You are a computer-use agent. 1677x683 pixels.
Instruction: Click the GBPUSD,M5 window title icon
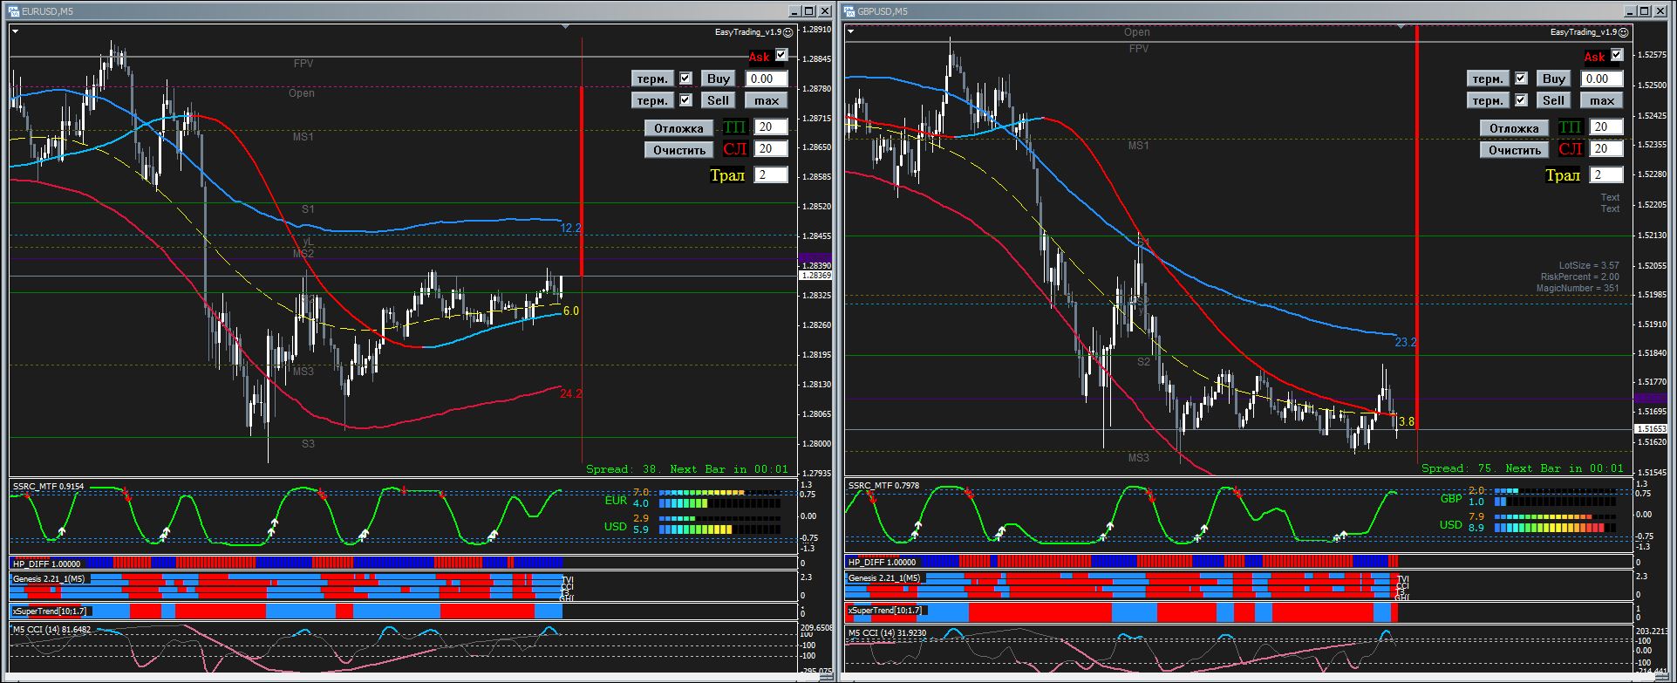click(849, 11)
